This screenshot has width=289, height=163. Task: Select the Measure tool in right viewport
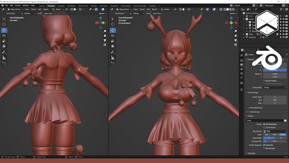pyautogui.click(x=113, y=58)
